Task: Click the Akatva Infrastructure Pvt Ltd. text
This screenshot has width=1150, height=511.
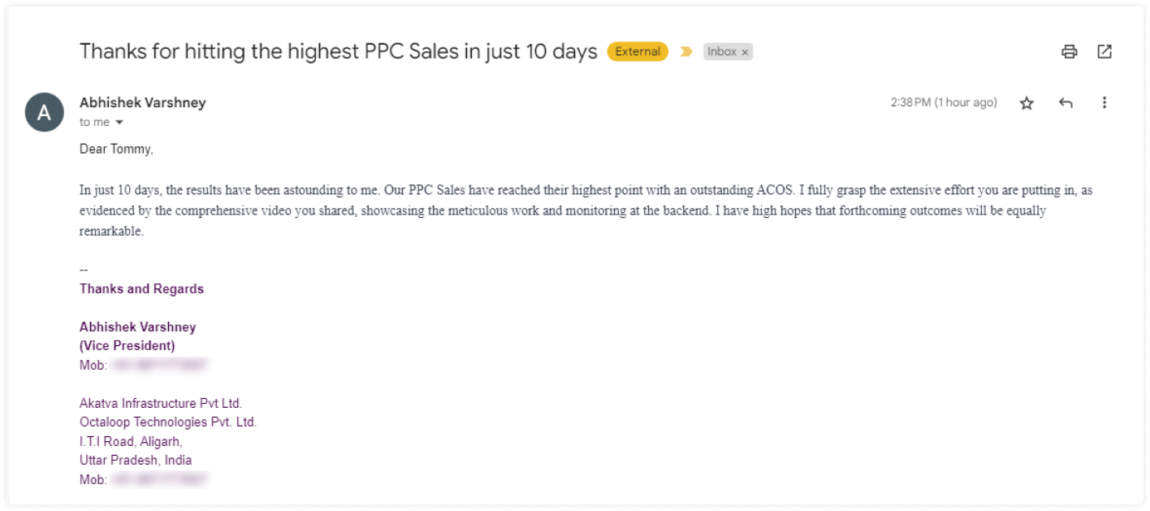Action: coord(161,403)
